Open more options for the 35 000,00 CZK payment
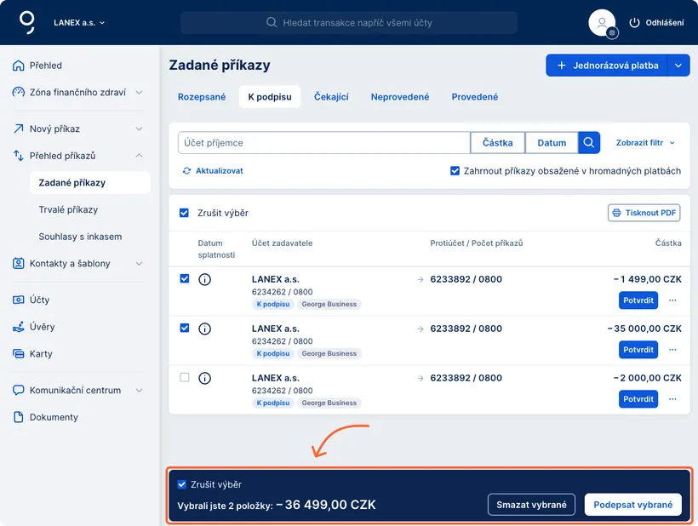Image resolution: width=698 pixels, height=526 pixels. point(672,350)
